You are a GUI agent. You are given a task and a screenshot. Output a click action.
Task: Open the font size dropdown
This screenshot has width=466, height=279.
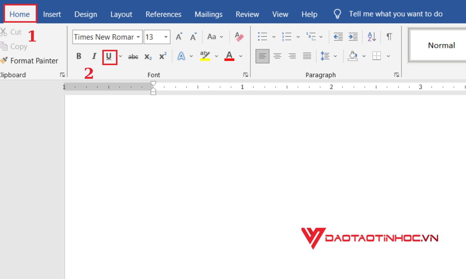point(166,37)
